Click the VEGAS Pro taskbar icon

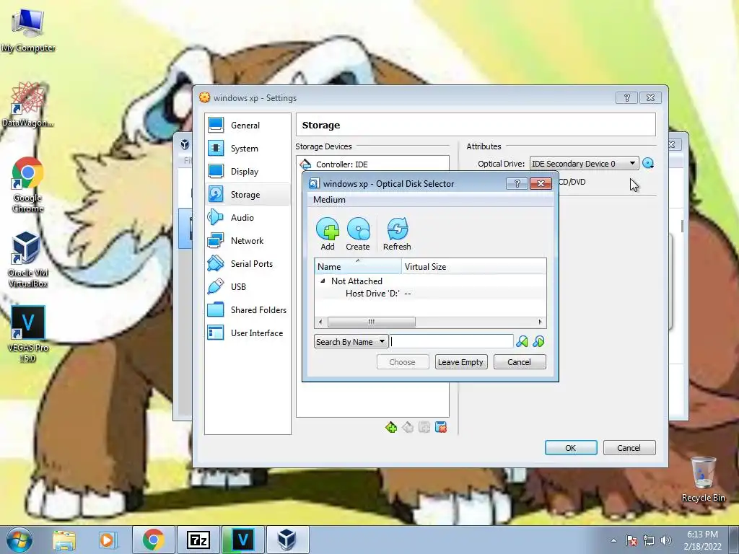tap(242, 540)
